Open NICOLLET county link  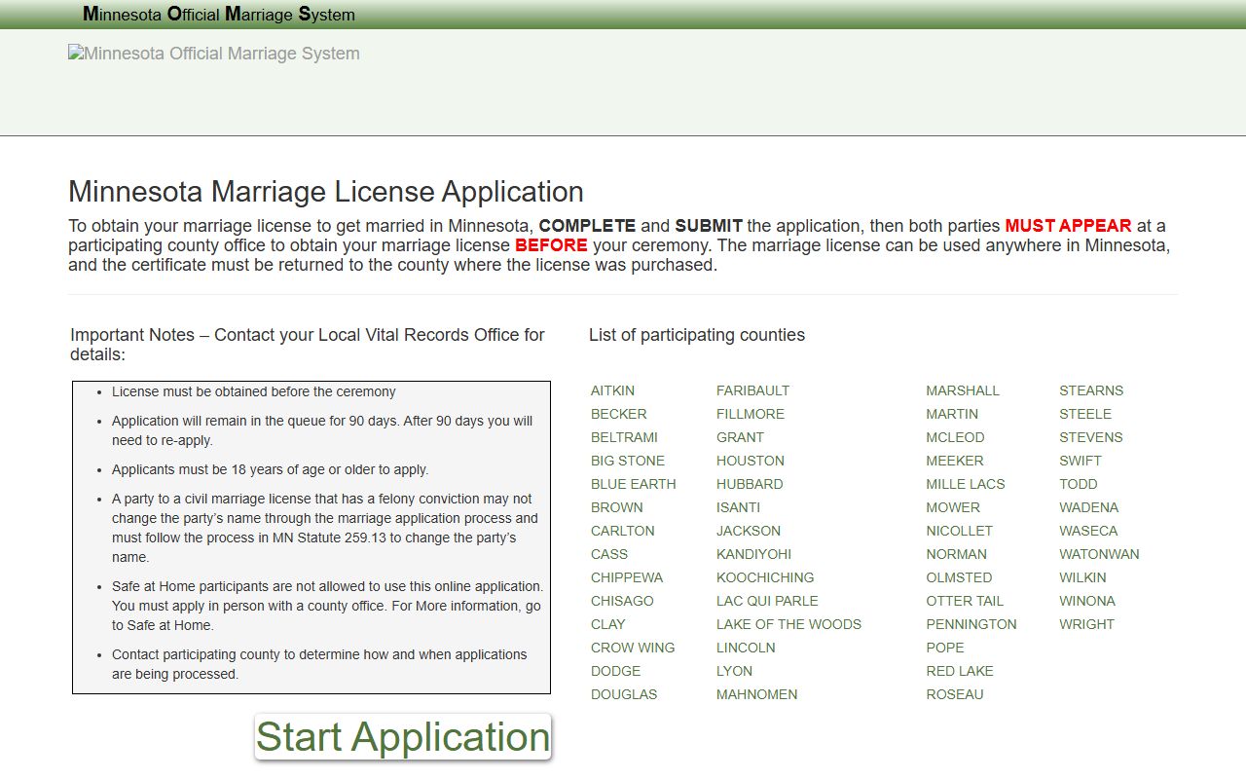[960, 531]
